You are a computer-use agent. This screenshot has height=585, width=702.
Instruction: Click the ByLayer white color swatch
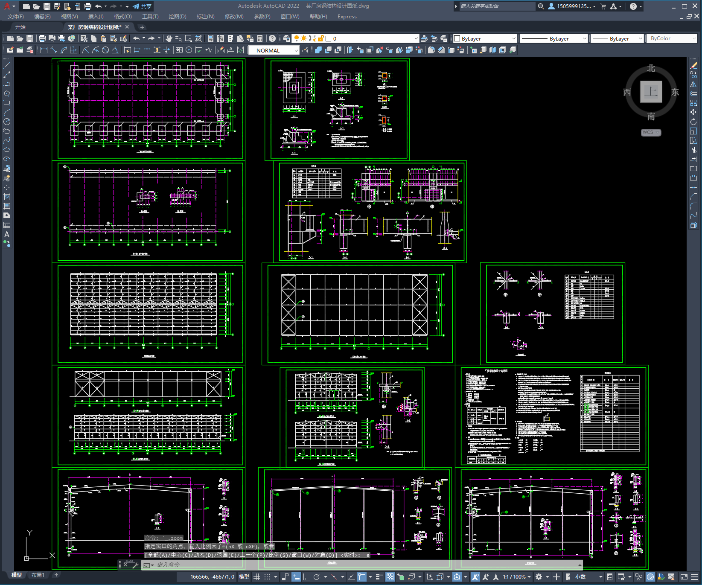pos(457,38)
